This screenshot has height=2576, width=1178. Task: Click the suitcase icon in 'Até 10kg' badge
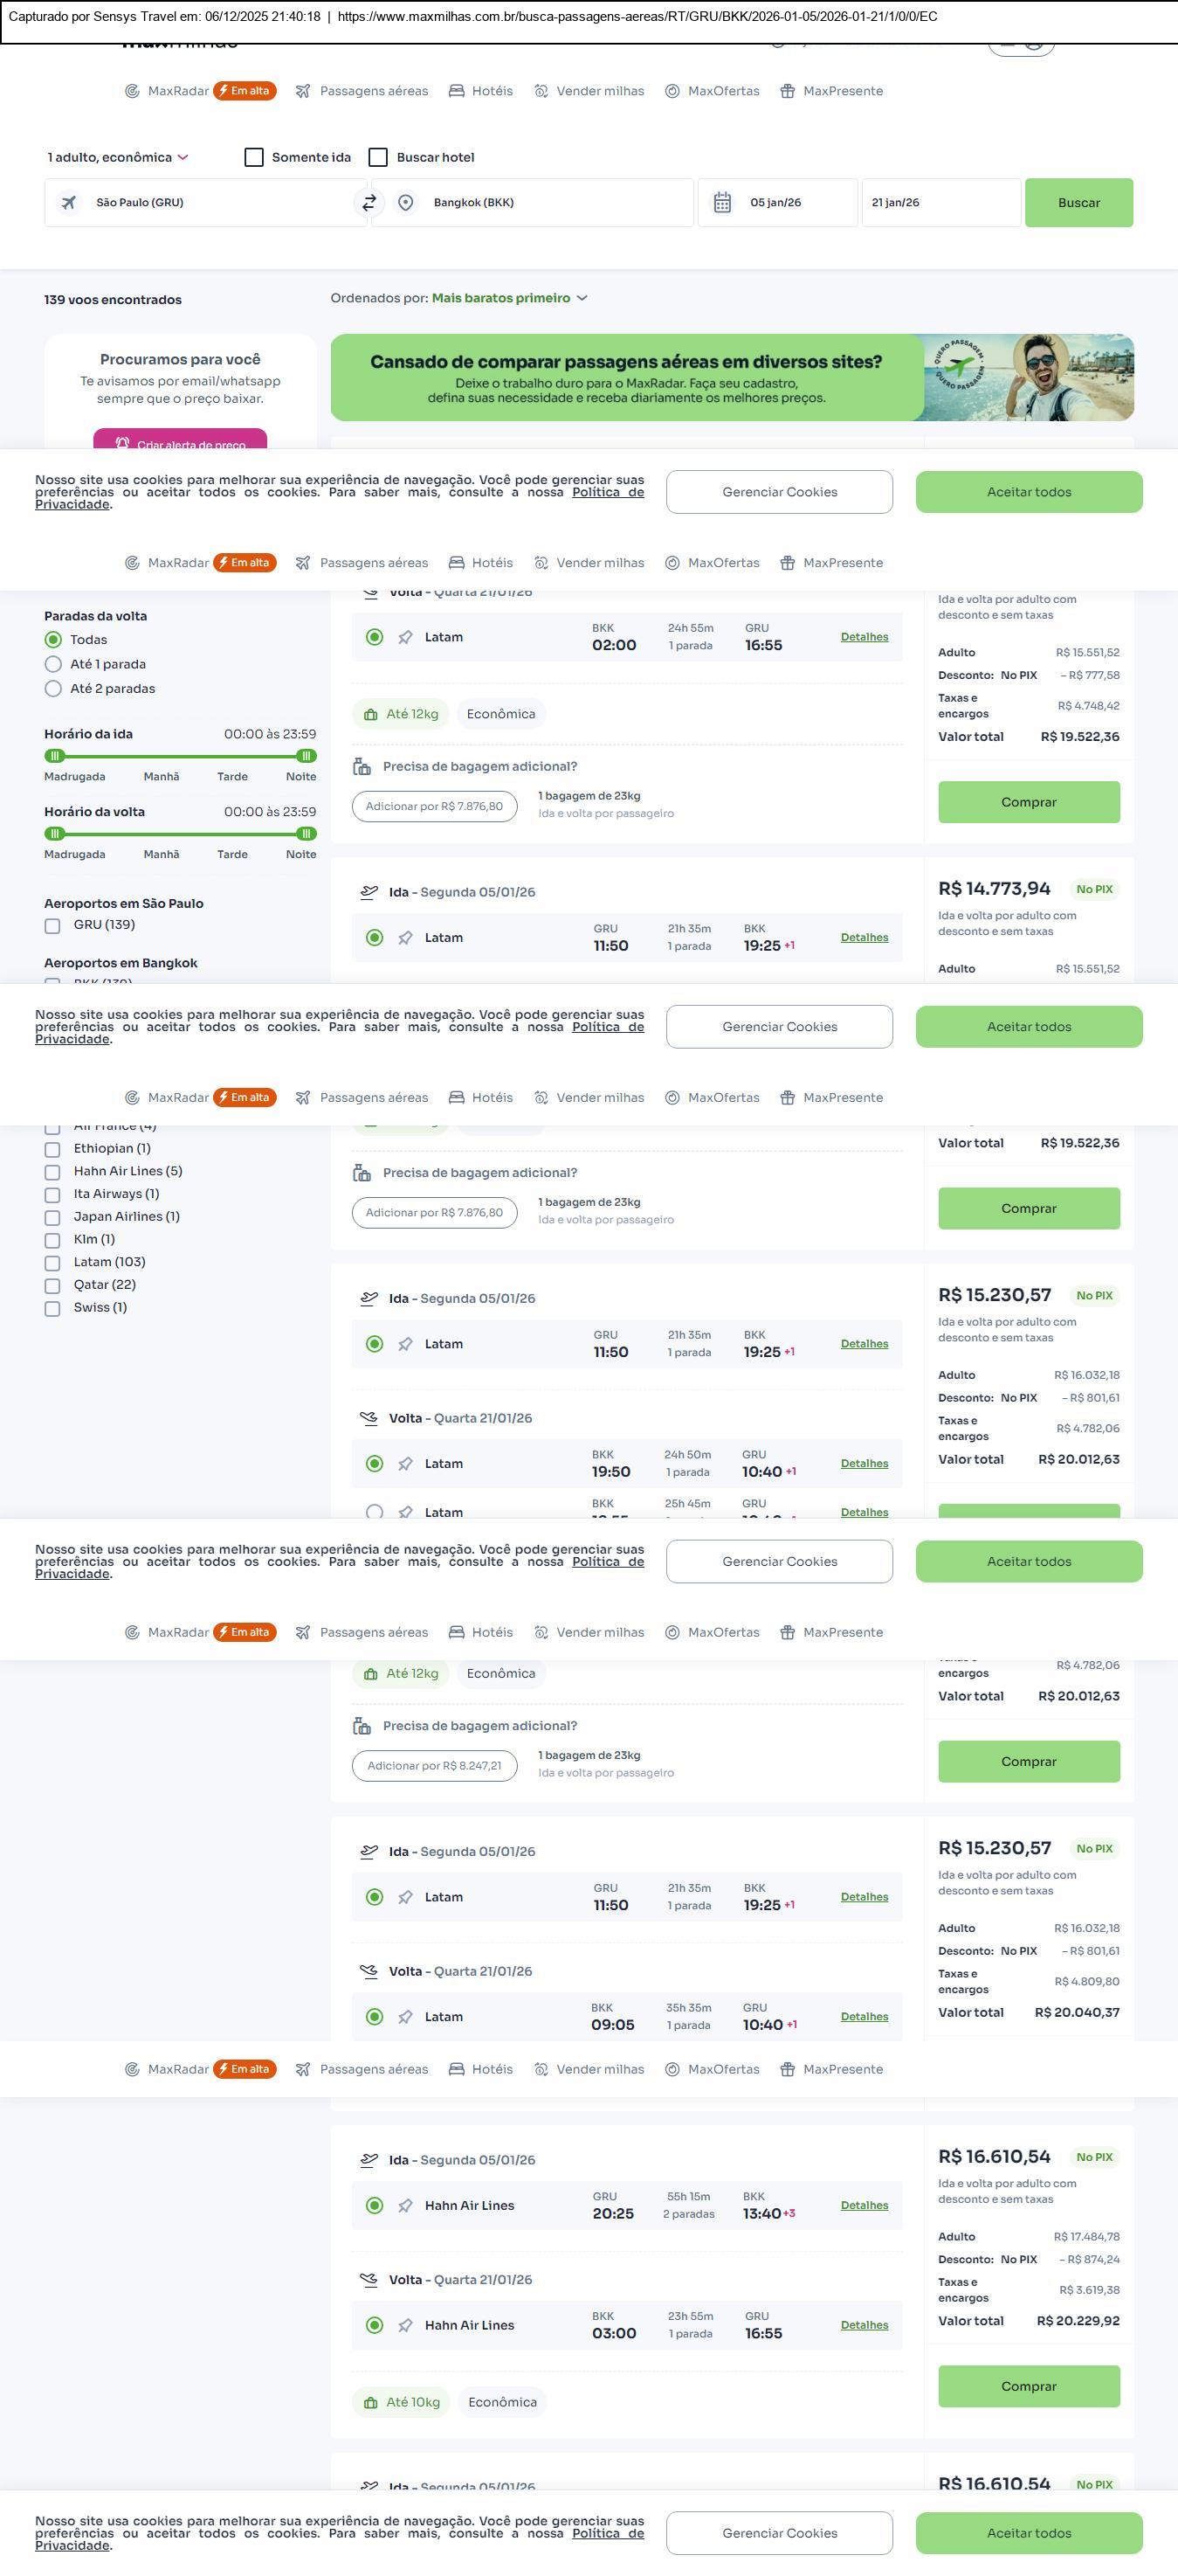pyautogui.click(x=370, y=2402)
